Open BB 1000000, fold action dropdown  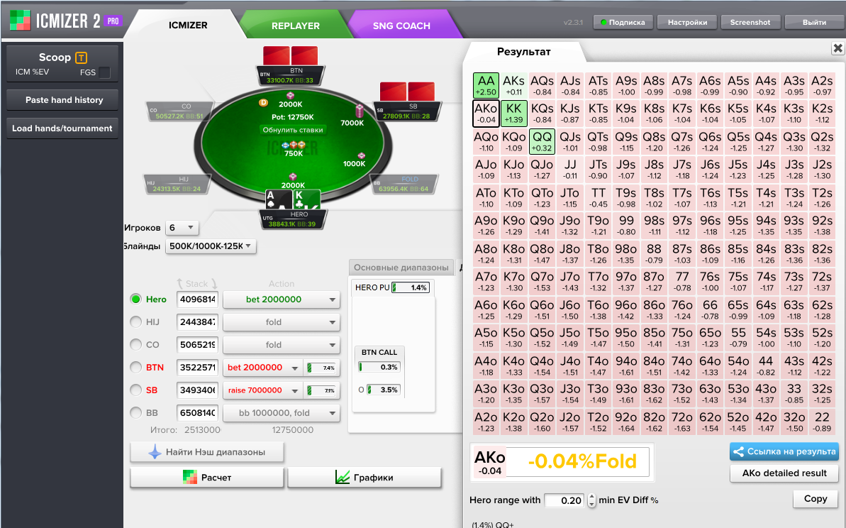point(281,413)
